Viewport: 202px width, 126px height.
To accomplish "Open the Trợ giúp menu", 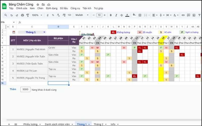I will click(x=98, y=8).
